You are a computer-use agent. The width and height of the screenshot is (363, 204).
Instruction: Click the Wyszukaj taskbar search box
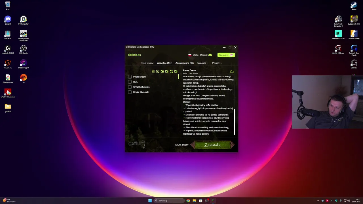click(169, 201)
